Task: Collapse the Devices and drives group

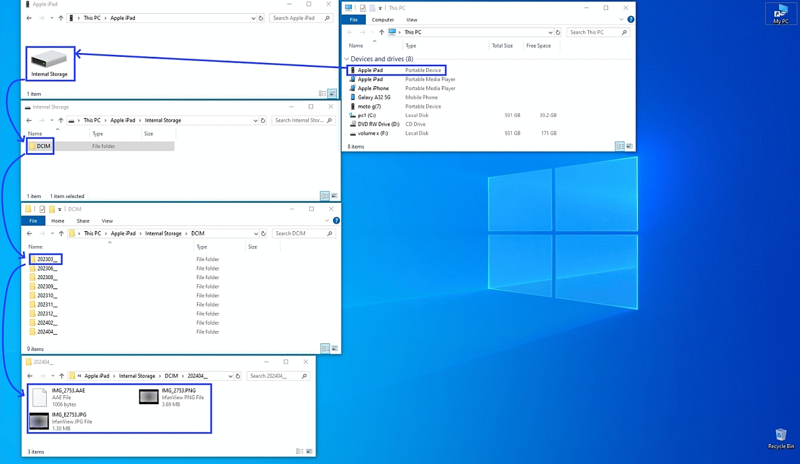Action: tap(347, 59)
